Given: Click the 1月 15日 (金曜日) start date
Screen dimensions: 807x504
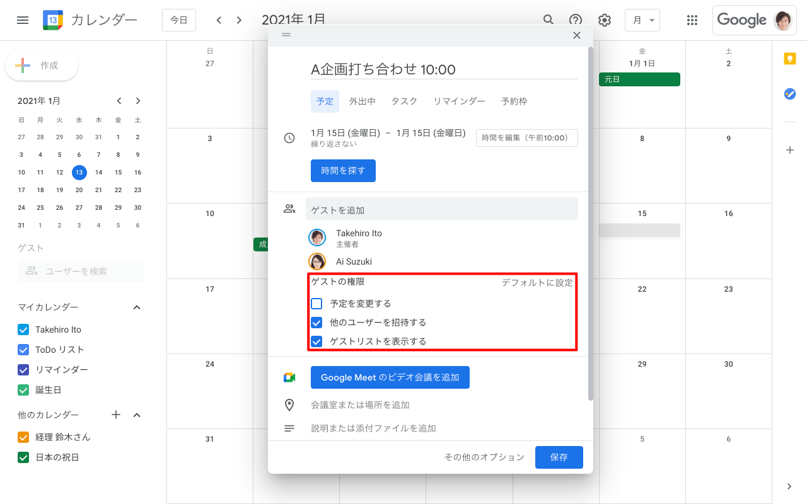Looking at the screenshot, I should (x=345, y=133).
